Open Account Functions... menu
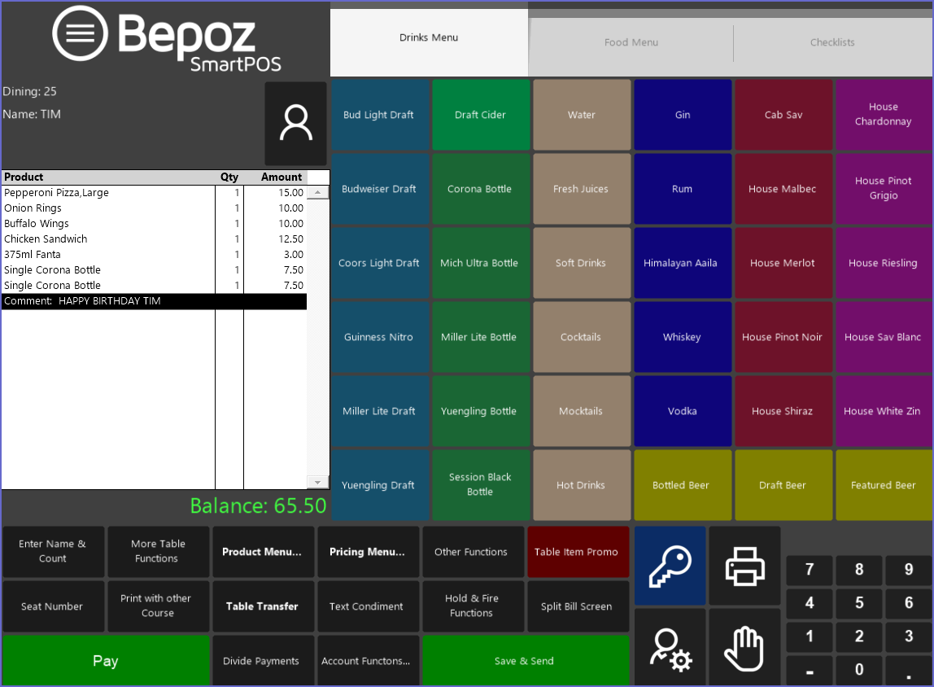 point(367,661)
